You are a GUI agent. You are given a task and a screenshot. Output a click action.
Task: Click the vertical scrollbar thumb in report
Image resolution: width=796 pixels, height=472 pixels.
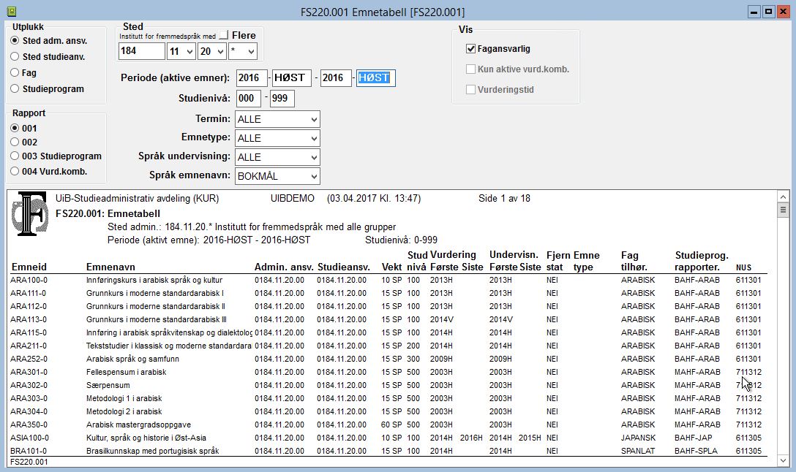pyautogui.click(x=783, y=210)
